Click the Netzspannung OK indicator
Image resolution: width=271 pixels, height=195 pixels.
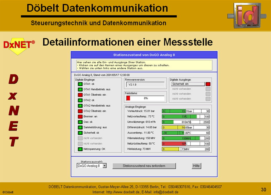[x=80, y=149]
